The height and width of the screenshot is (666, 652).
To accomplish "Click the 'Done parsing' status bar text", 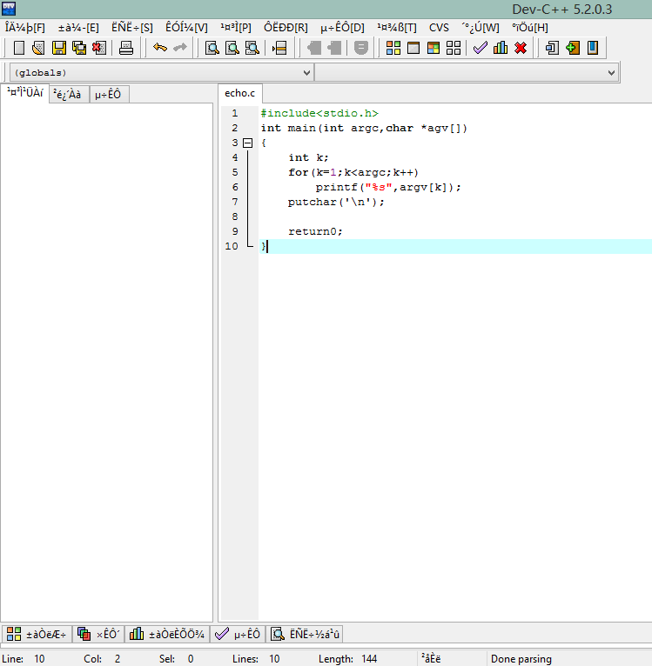I will coord(521,659).
